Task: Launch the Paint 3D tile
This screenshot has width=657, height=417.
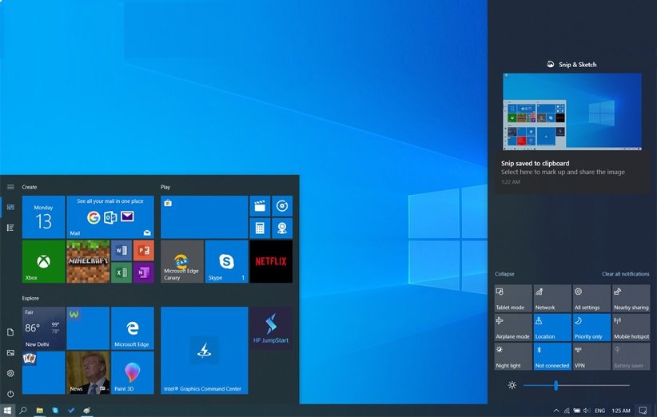Action: tap(133, 372)
